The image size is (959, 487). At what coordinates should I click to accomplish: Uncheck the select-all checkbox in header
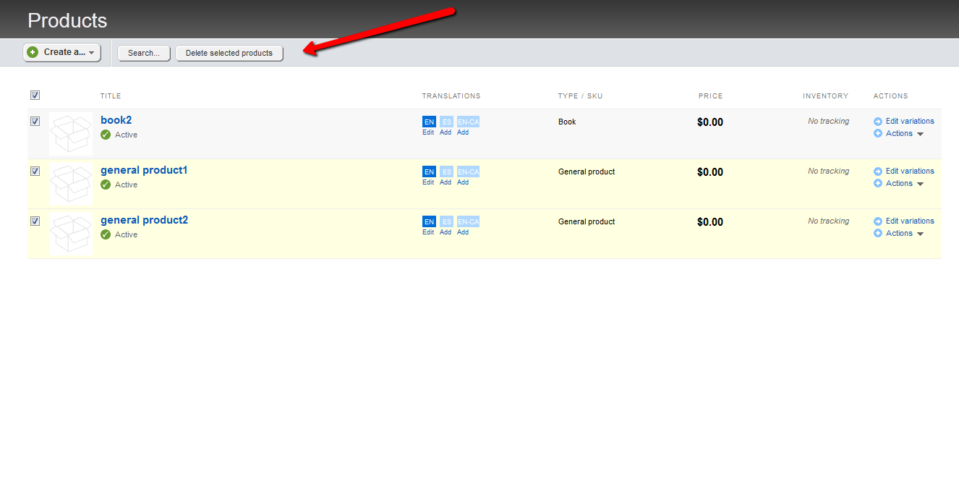coord(35,95)
